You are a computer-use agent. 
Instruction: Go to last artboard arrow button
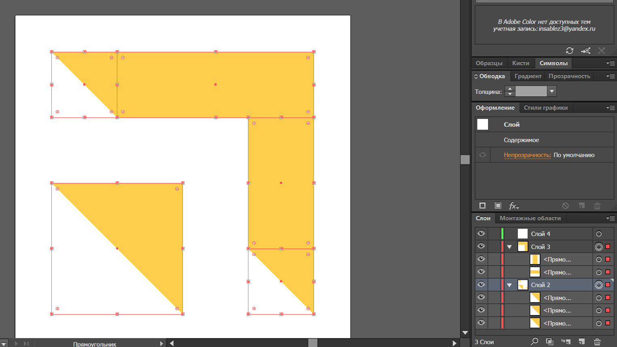26,343
